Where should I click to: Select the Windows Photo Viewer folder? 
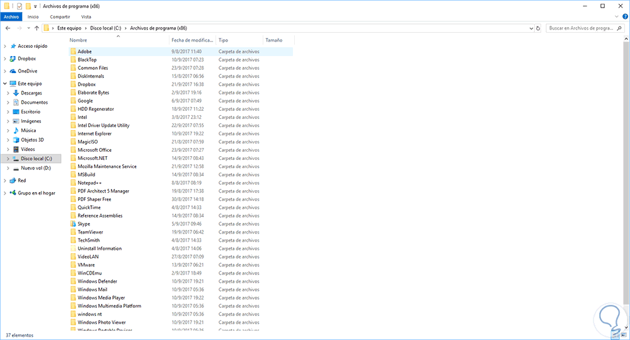click(101, 322)
